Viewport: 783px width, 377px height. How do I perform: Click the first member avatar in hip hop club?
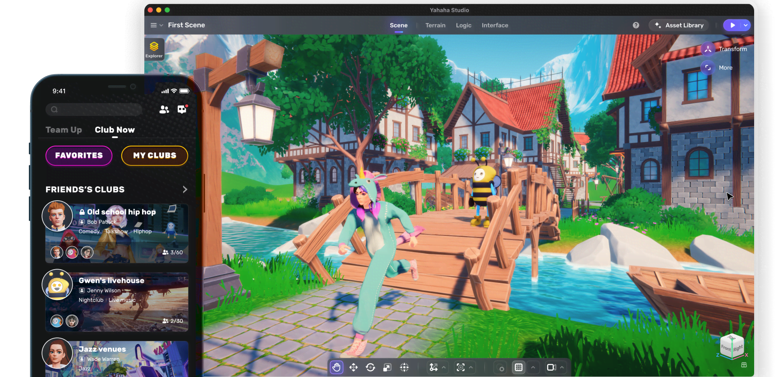coord(56,253)
